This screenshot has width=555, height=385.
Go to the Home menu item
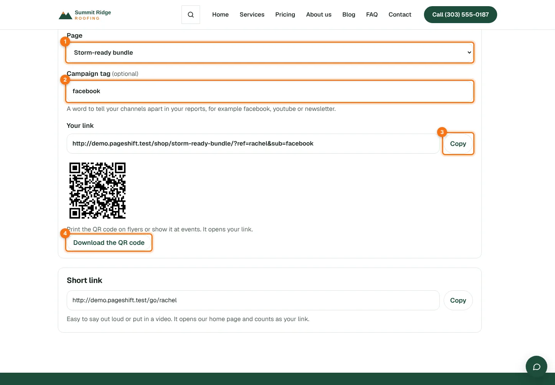(x=220, y=15)
